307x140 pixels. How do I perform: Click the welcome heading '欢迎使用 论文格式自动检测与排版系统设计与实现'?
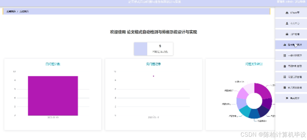point(153,32)
